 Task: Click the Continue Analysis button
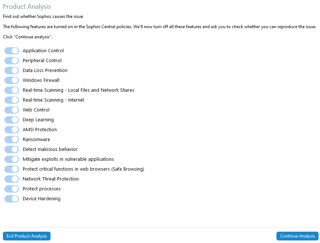(x=297, y=236)
